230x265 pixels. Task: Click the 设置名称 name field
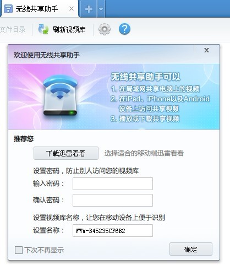pyautogui.click(x=113, y=230)
